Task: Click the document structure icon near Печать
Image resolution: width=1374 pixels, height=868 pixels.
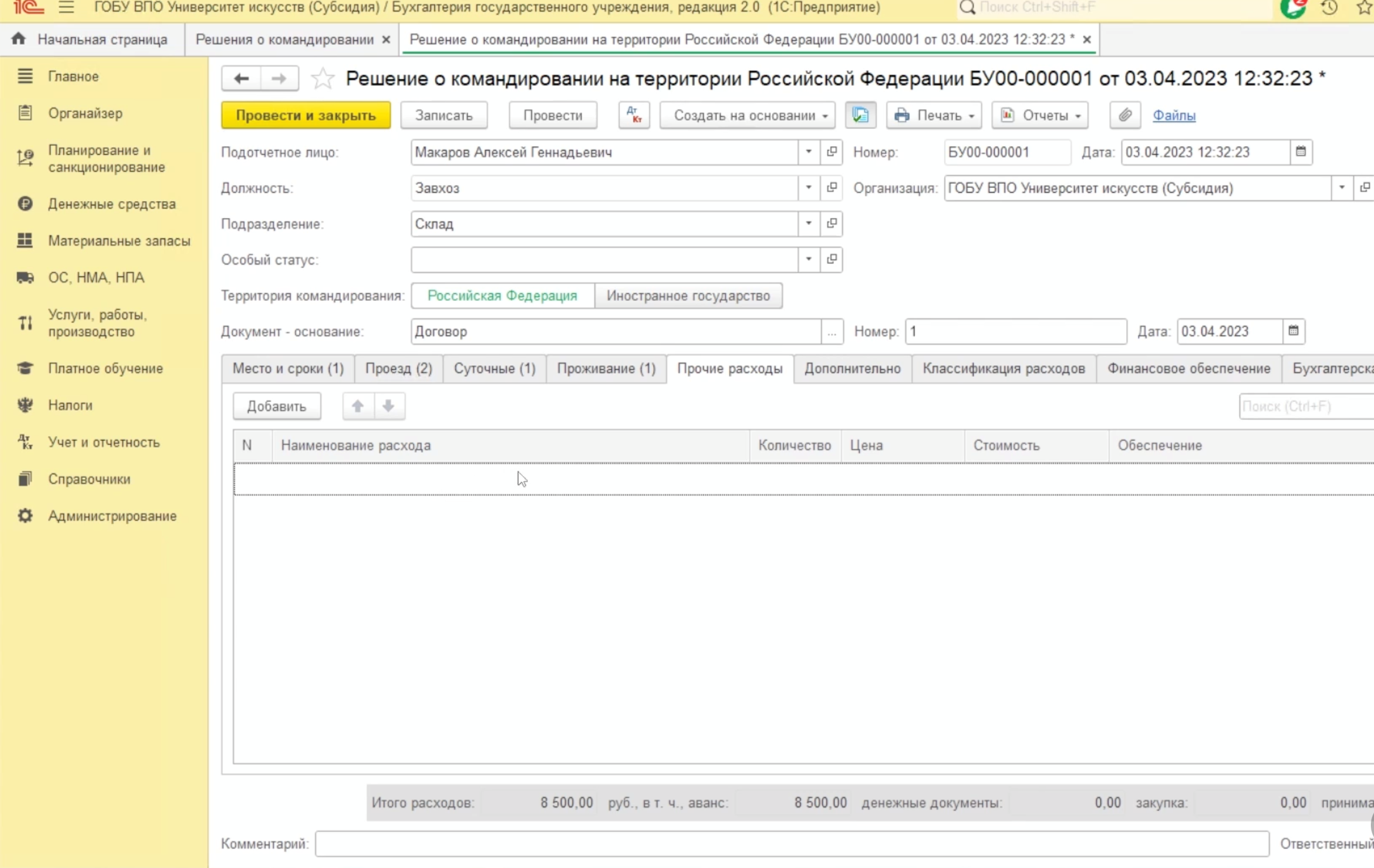Action: click(860, 115)
